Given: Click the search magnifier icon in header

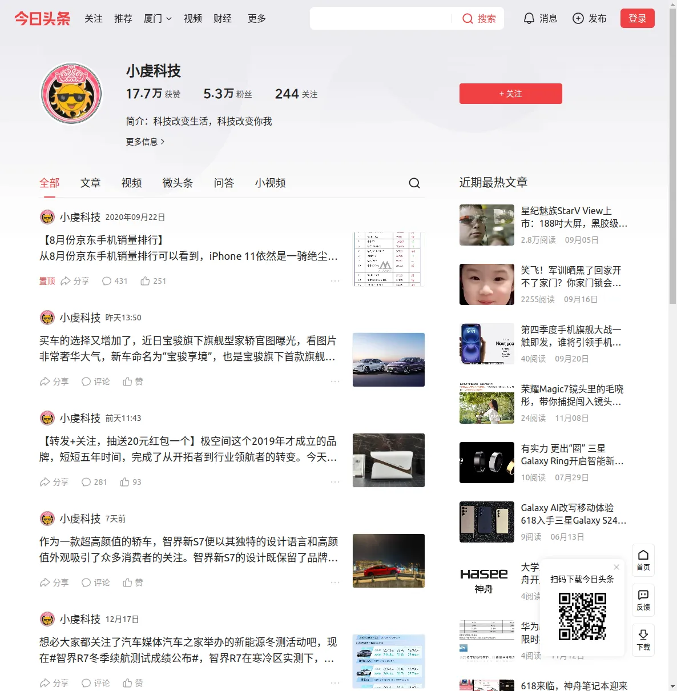Looking at the screenshot, I should pos(468,19).
